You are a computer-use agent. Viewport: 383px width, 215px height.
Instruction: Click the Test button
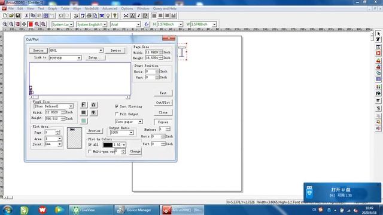(163, 93)
